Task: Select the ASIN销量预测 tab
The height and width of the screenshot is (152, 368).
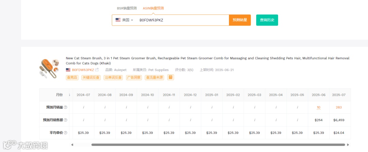Action: [x=153, y=8]
